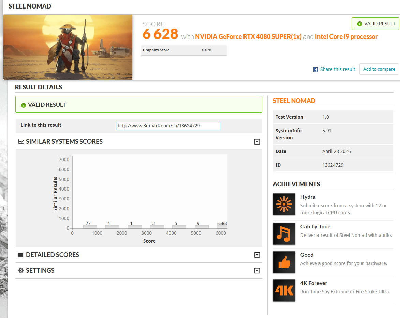
Task: Click the SystemInfo Version value 5.91
Action: pos(327,131)
